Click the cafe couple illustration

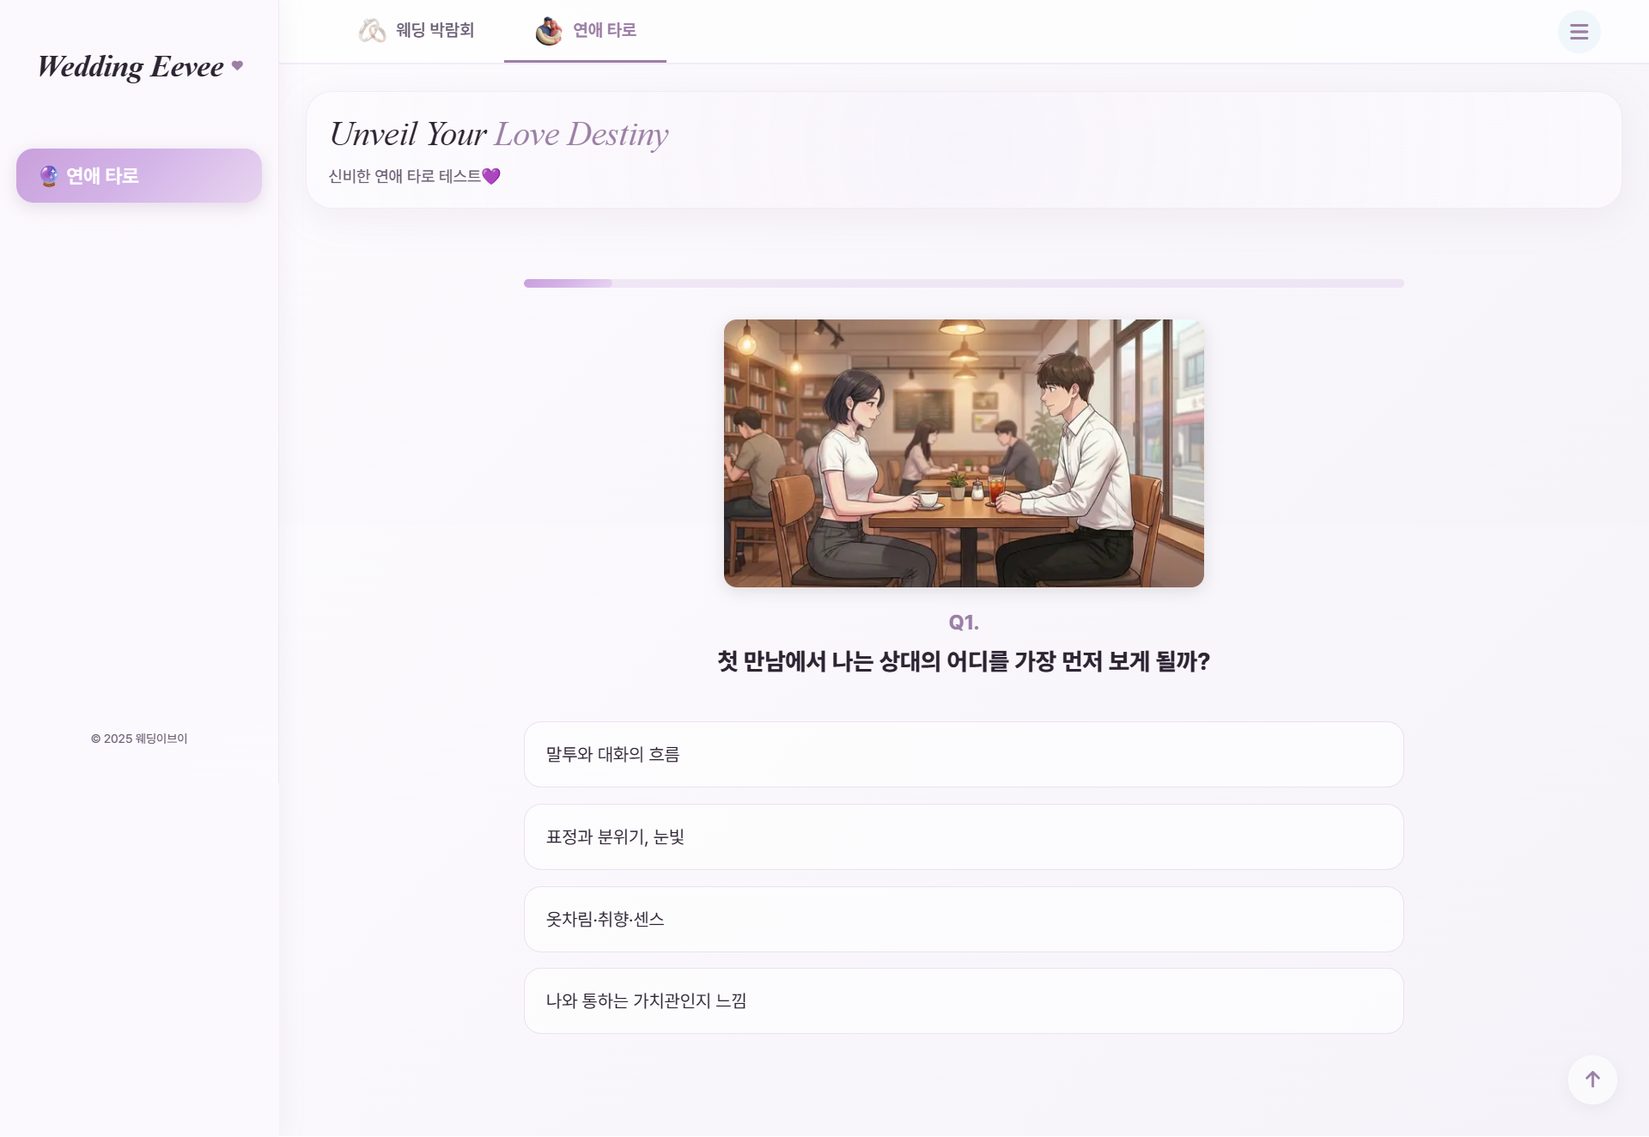point(964,453)
